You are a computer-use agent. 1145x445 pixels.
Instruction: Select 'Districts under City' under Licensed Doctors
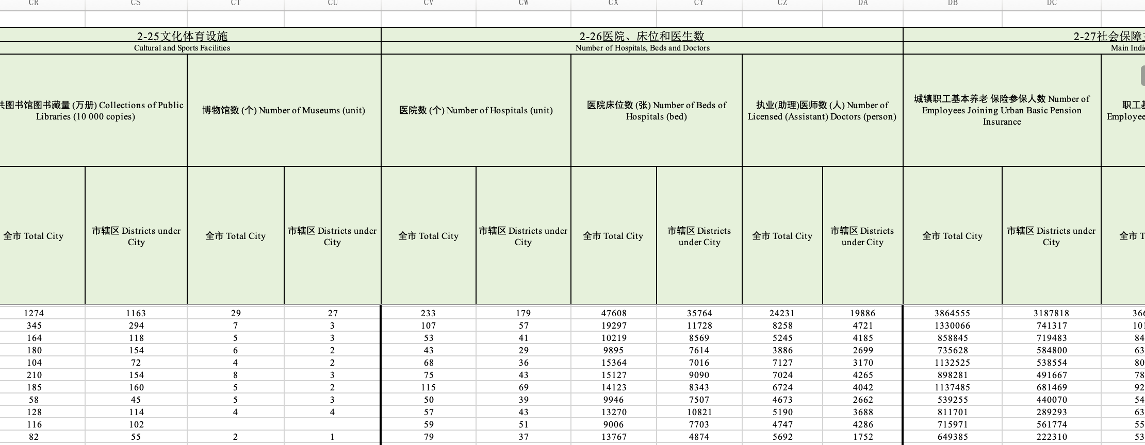[863, 236]
